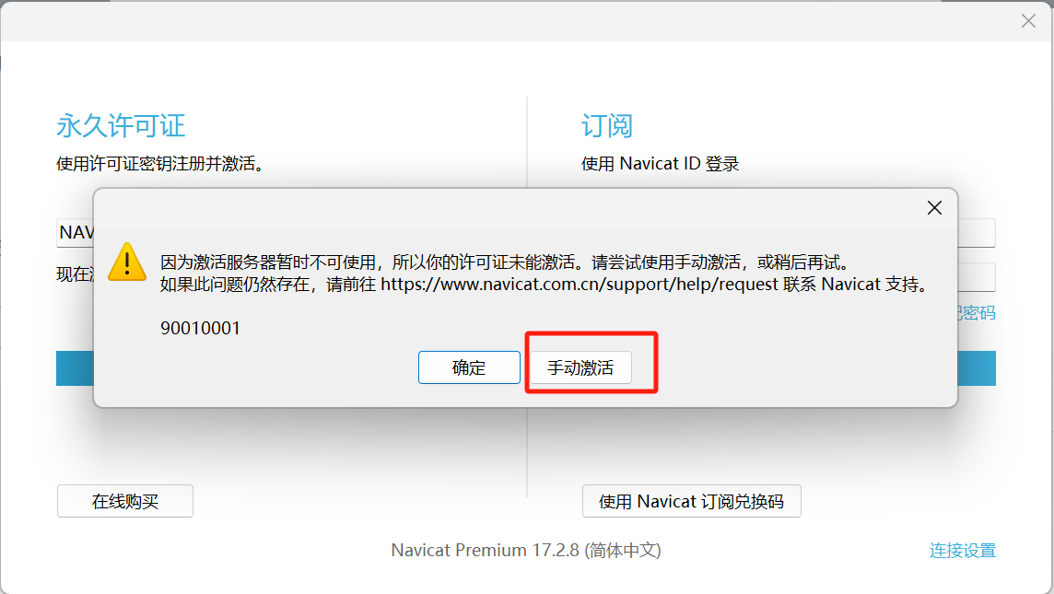Close the Navicat registration window

tap(1028, 21)
